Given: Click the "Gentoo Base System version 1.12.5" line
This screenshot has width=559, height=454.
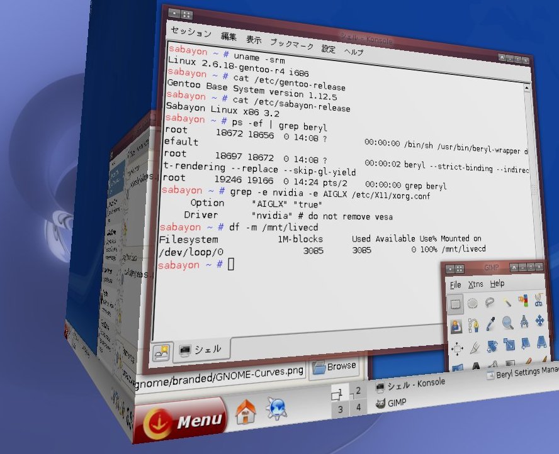Looking at the screenshot, I should click(x=252, y=90).
